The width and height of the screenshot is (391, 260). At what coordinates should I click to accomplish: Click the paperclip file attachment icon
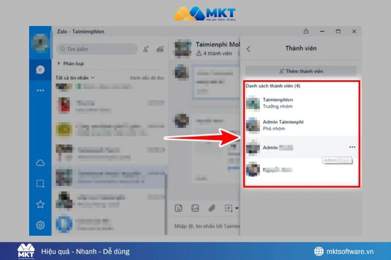tap(212, 208)
